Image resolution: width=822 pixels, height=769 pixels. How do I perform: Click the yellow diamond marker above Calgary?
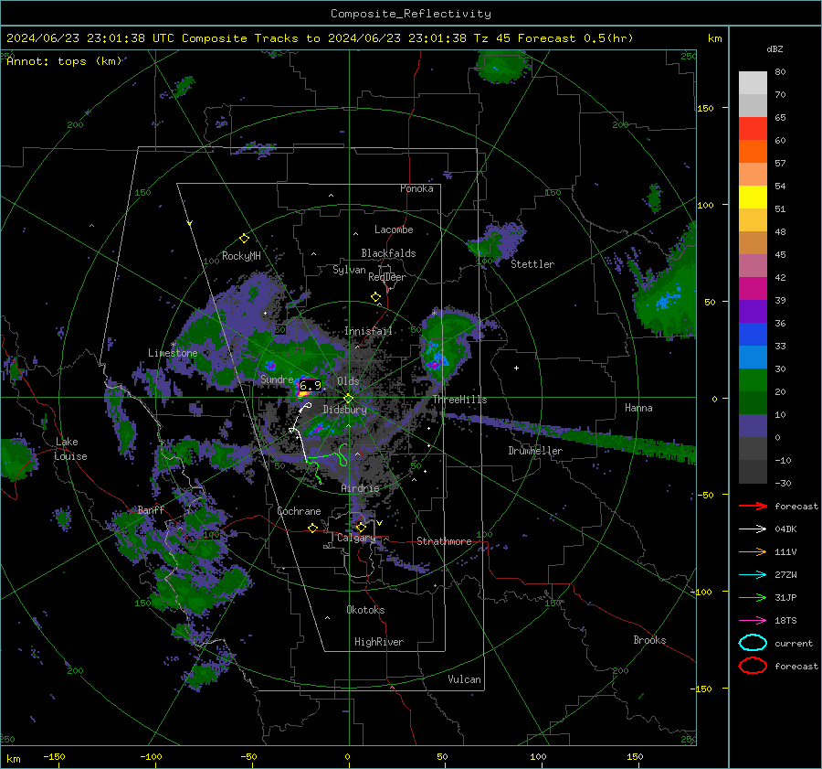pyautogui.click(x=361, y=527)
